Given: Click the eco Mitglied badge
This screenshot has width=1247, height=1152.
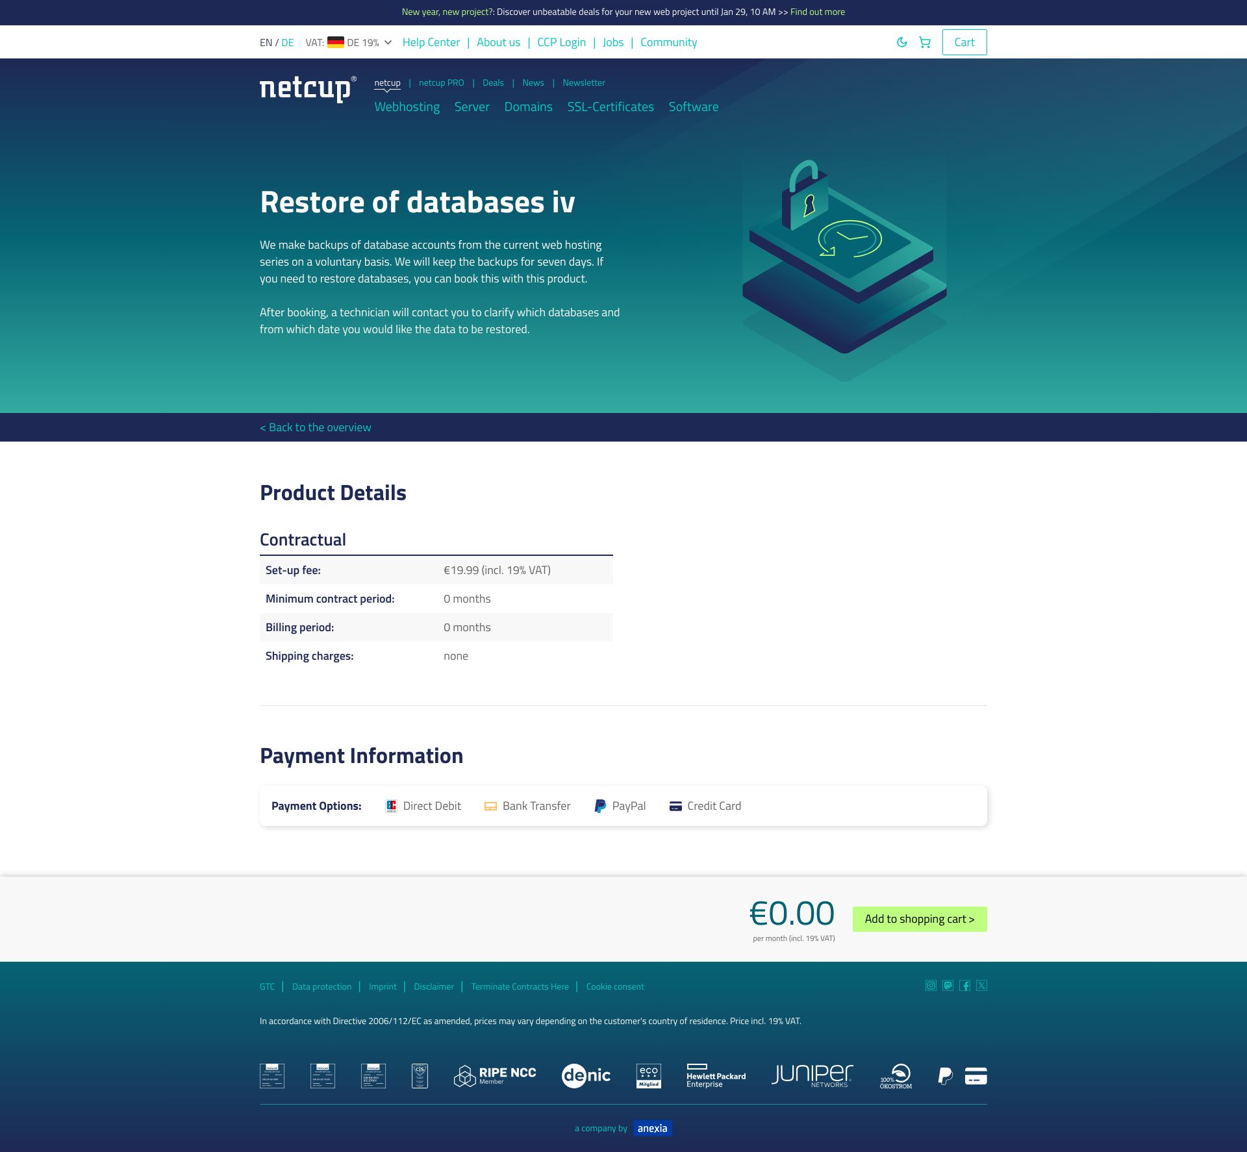Looking at the screenshot, I should click(649, 1076).
